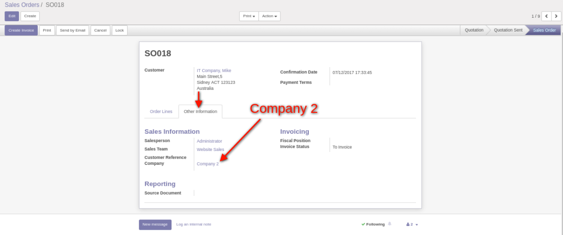Open the followers count person icon
Screen dimensions: 563x235
(408, 224)
